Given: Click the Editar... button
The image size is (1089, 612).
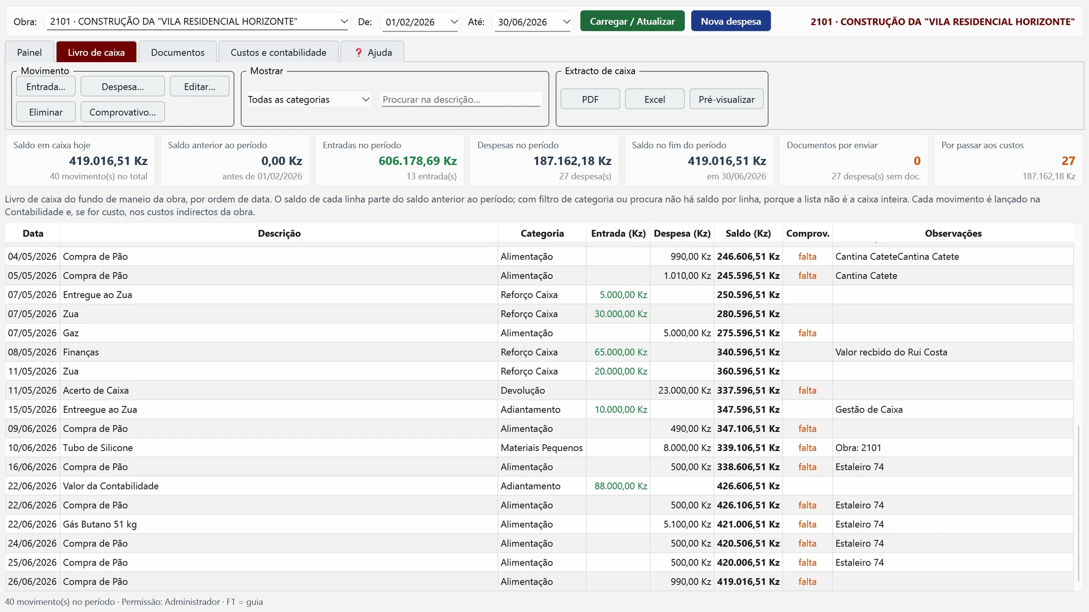Looking at the screenshot, I should (x=199, y=87).
